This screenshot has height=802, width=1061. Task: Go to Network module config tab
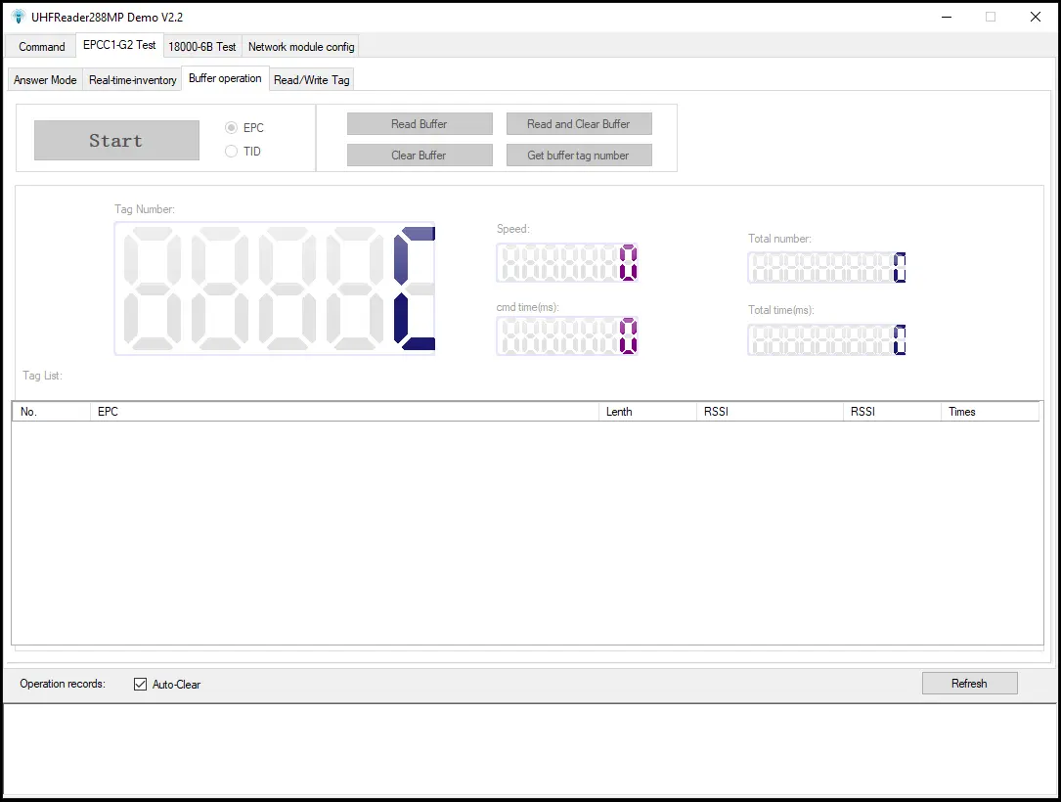[301, 46]
